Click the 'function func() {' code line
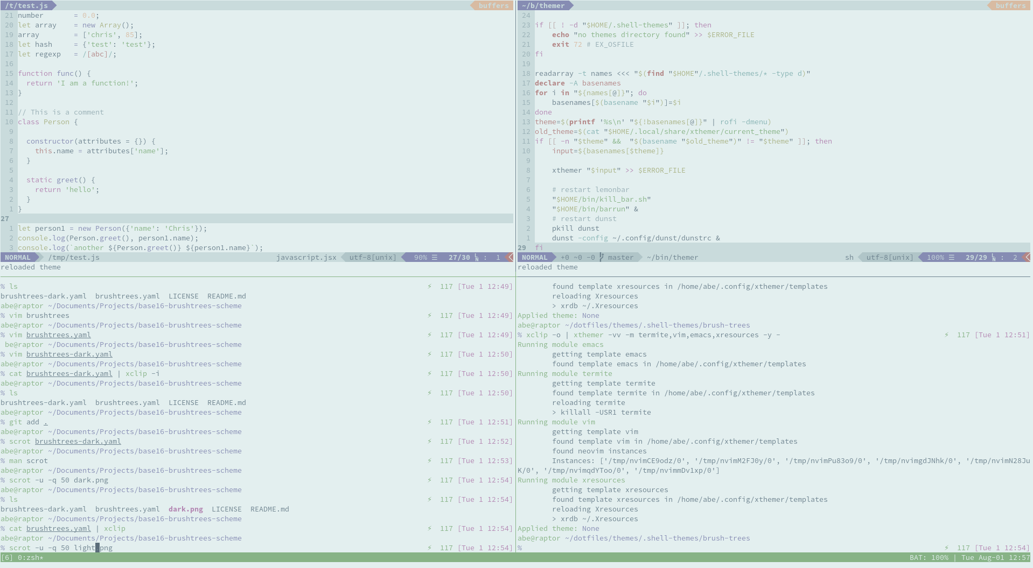Image resolution: width=1033 pixels, height=568 pixels. (54, 73)
